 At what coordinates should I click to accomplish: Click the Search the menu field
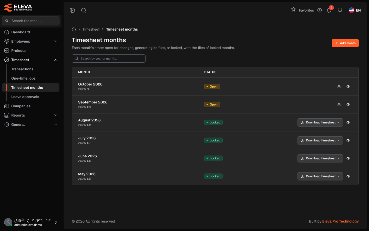[31, 21]
